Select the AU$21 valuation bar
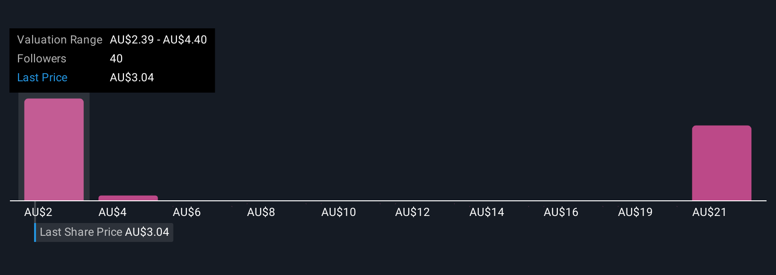Screen dimensions: 776x275 pos(722,163)
